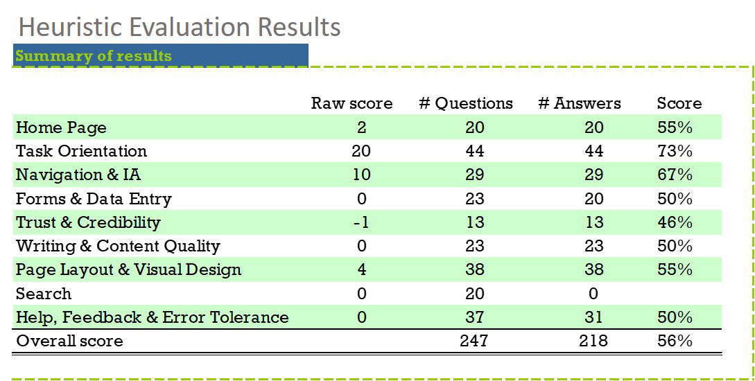Select Navigation & IA raw score '10'
The image size is (755, 381).
[x=361, y=175]
